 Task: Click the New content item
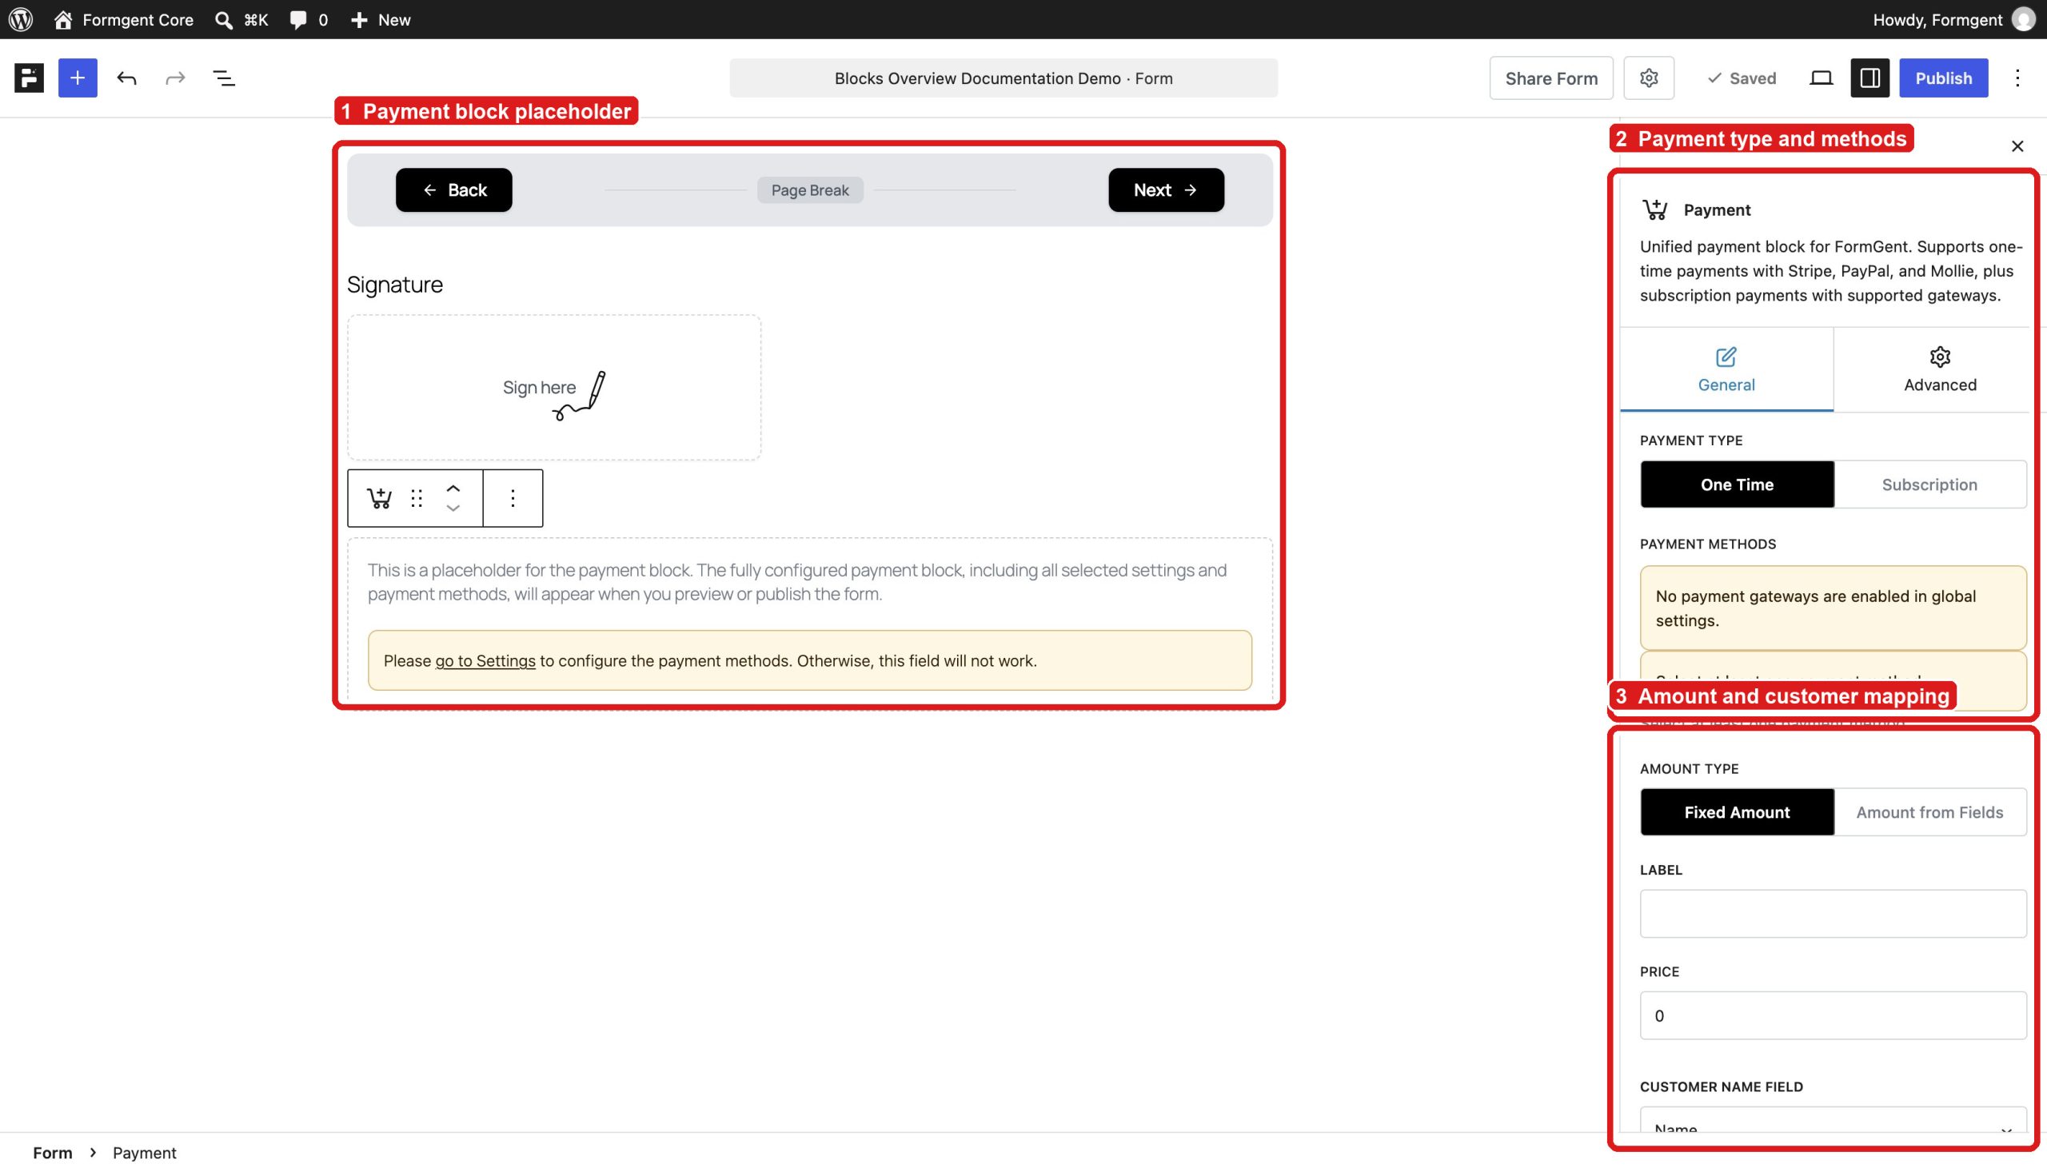(381, 19)
